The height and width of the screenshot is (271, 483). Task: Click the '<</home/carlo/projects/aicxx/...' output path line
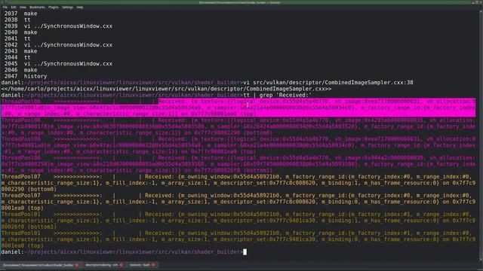tap(166, 89)
